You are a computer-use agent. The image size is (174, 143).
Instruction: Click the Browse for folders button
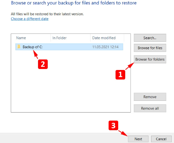point(150,59)
